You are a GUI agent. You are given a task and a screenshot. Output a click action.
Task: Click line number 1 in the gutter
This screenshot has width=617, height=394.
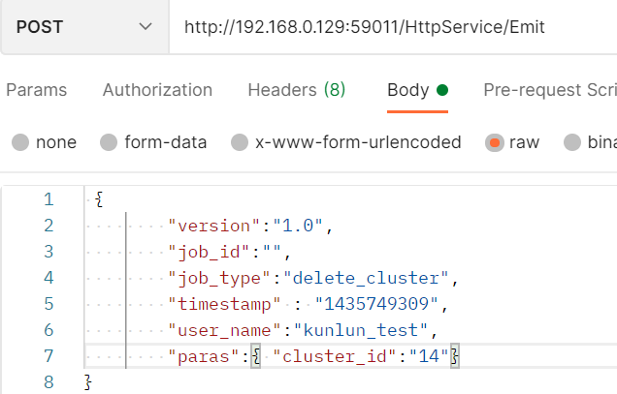click(49, 200)
